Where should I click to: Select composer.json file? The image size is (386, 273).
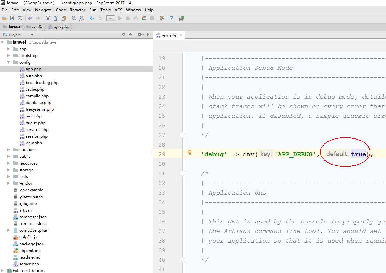(x=33, y=217)
